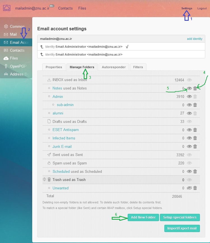210x243 pixels.
Task: Toggle visibility of Notes folder
Action: pos(189,88)
